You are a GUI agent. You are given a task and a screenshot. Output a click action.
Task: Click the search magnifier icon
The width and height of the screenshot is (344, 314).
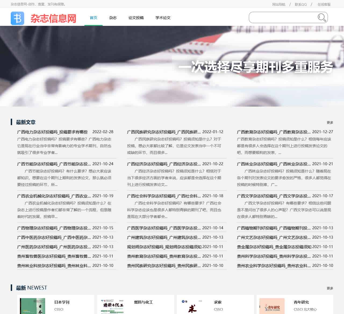(322, 18)
